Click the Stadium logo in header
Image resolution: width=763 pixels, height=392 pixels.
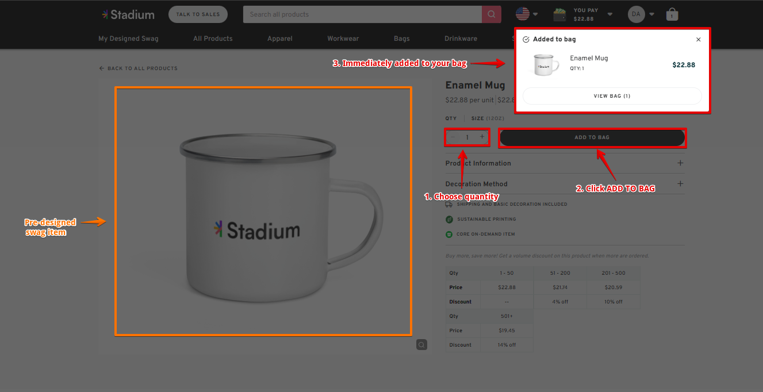pyautogui.click(x=128, y=14)
